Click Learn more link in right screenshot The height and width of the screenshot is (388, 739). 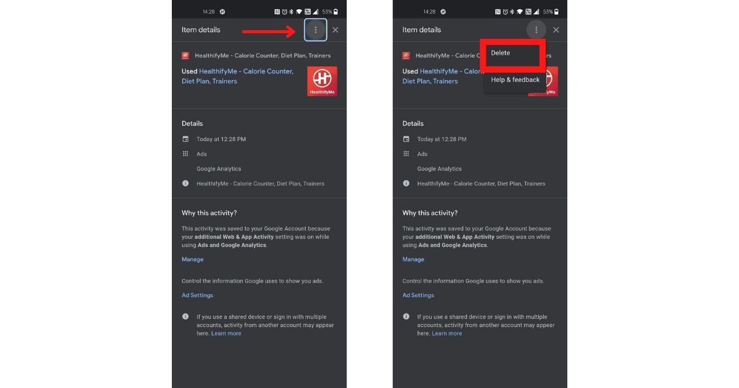point(447,333)
